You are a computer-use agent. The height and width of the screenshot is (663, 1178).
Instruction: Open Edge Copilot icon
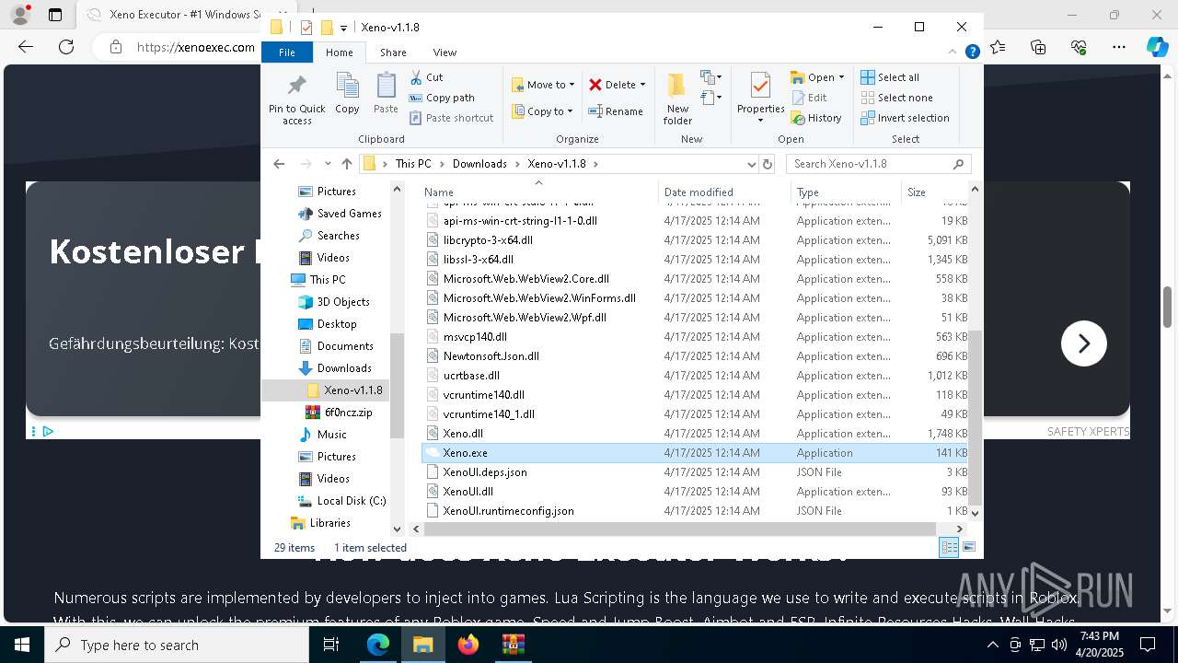pyautogui.click(x=1157, y=47)
